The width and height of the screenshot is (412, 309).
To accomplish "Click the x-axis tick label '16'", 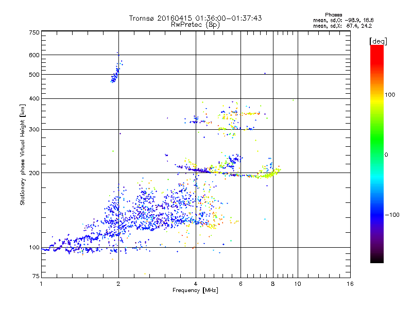I will tap(350, 284).
